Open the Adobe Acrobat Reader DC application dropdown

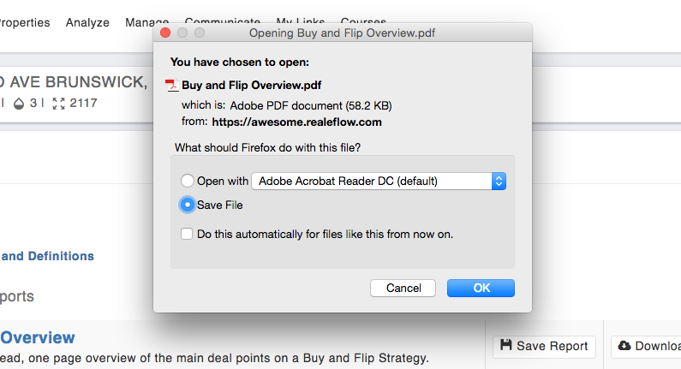379,181
